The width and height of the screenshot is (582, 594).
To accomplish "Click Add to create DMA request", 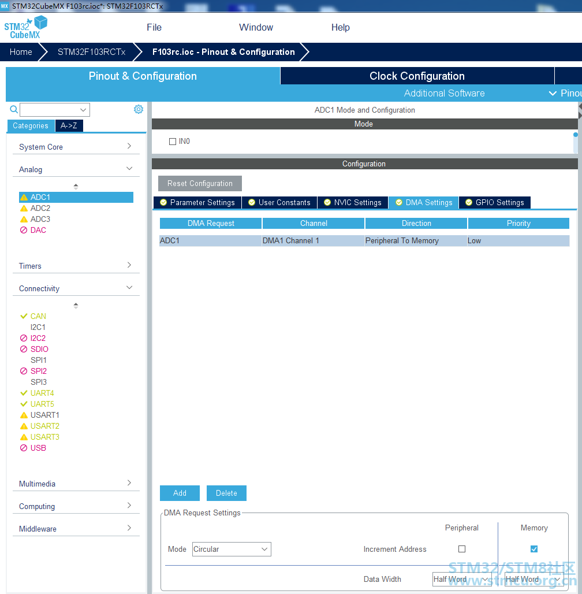I will (x=180, y=493).
